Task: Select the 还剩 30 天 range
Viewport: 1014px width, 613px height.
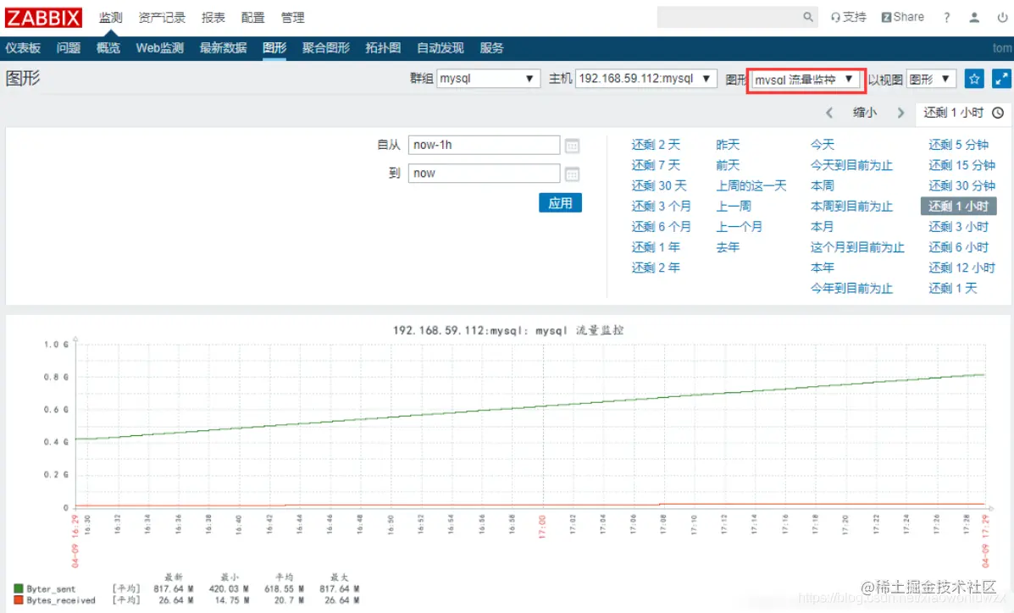Action: point(659,186)
